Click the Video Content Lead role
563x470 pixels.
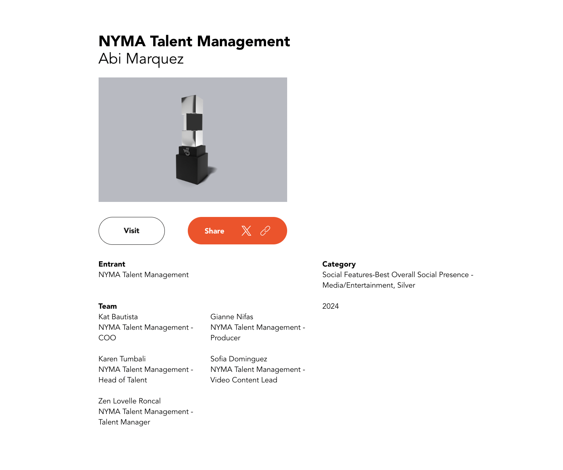[x=244, y=380]
